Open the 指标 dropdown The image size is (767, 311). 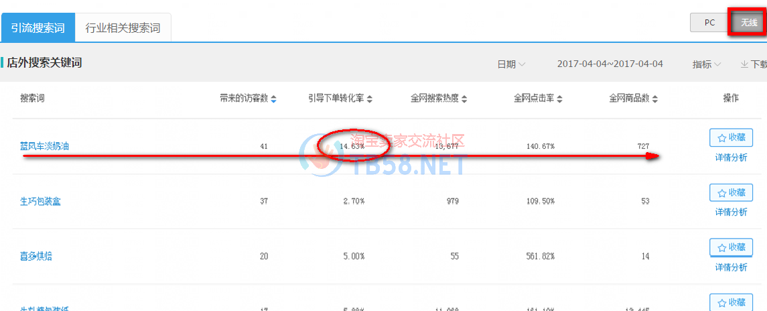click(x=706, y=64)
